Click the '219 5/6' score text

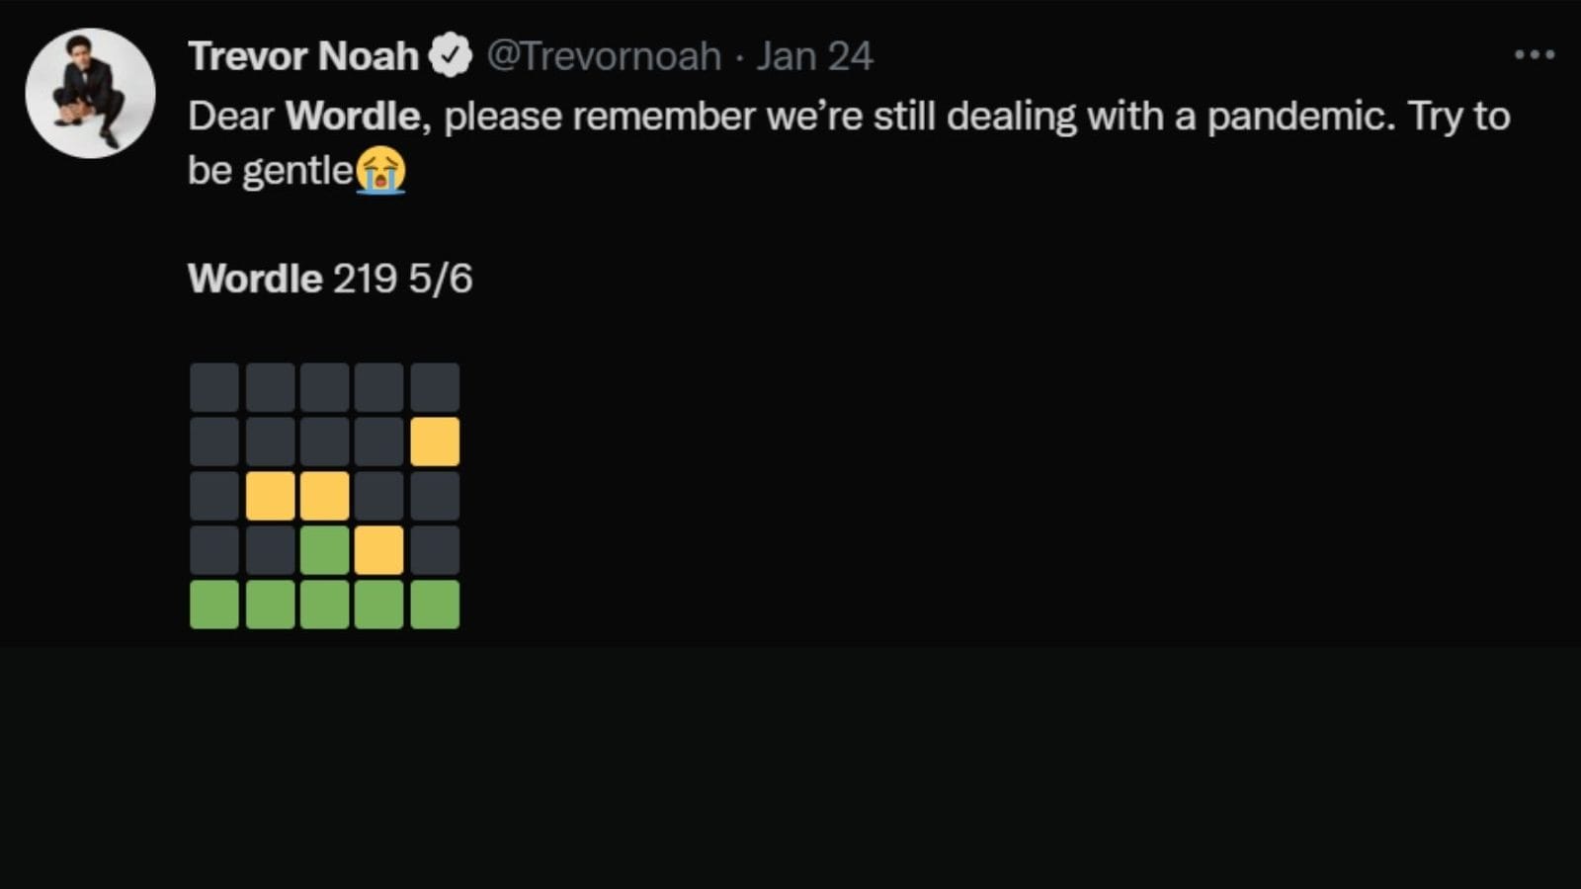click(402, 279)
